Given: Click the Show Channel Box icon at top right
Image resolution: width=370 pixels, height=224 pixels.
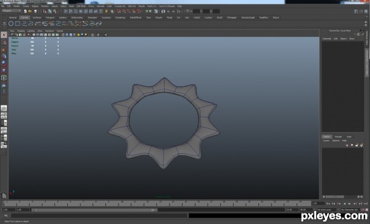Looking at the screenshot, I should [x=366, y=11].
